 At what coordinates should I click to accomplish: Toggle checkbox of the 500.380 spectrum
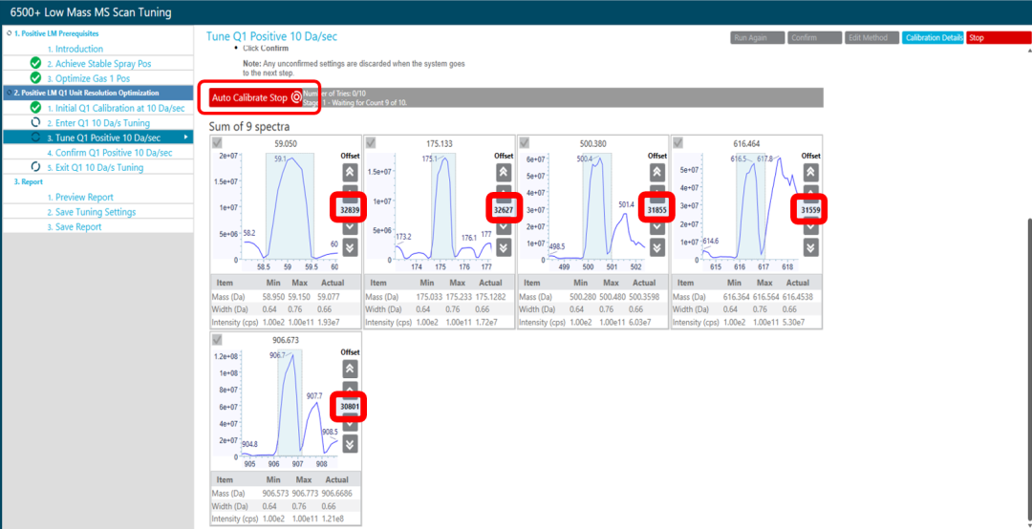[525, 143]
